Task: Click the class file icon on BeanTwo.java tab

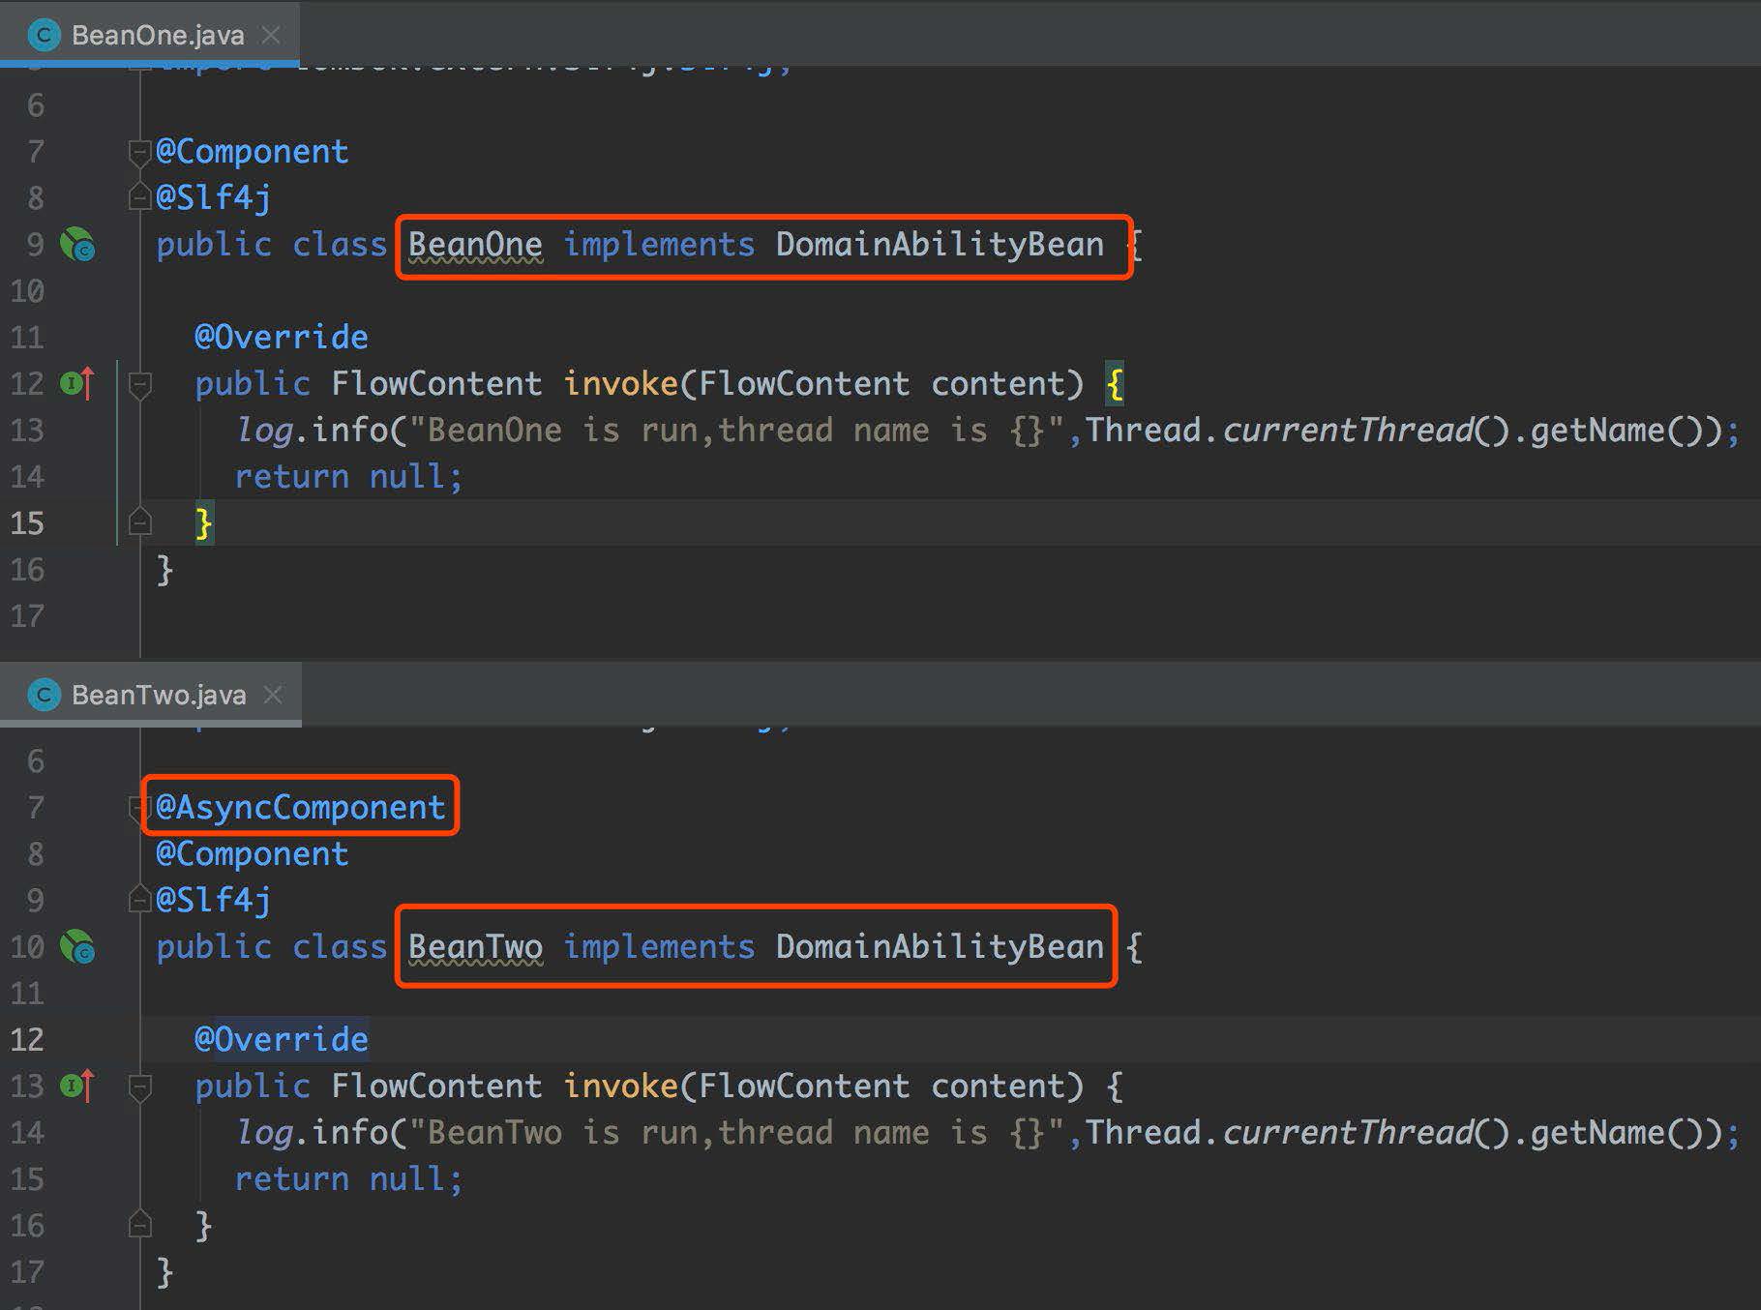Action: pyautogui.click(x=45, y=695)
